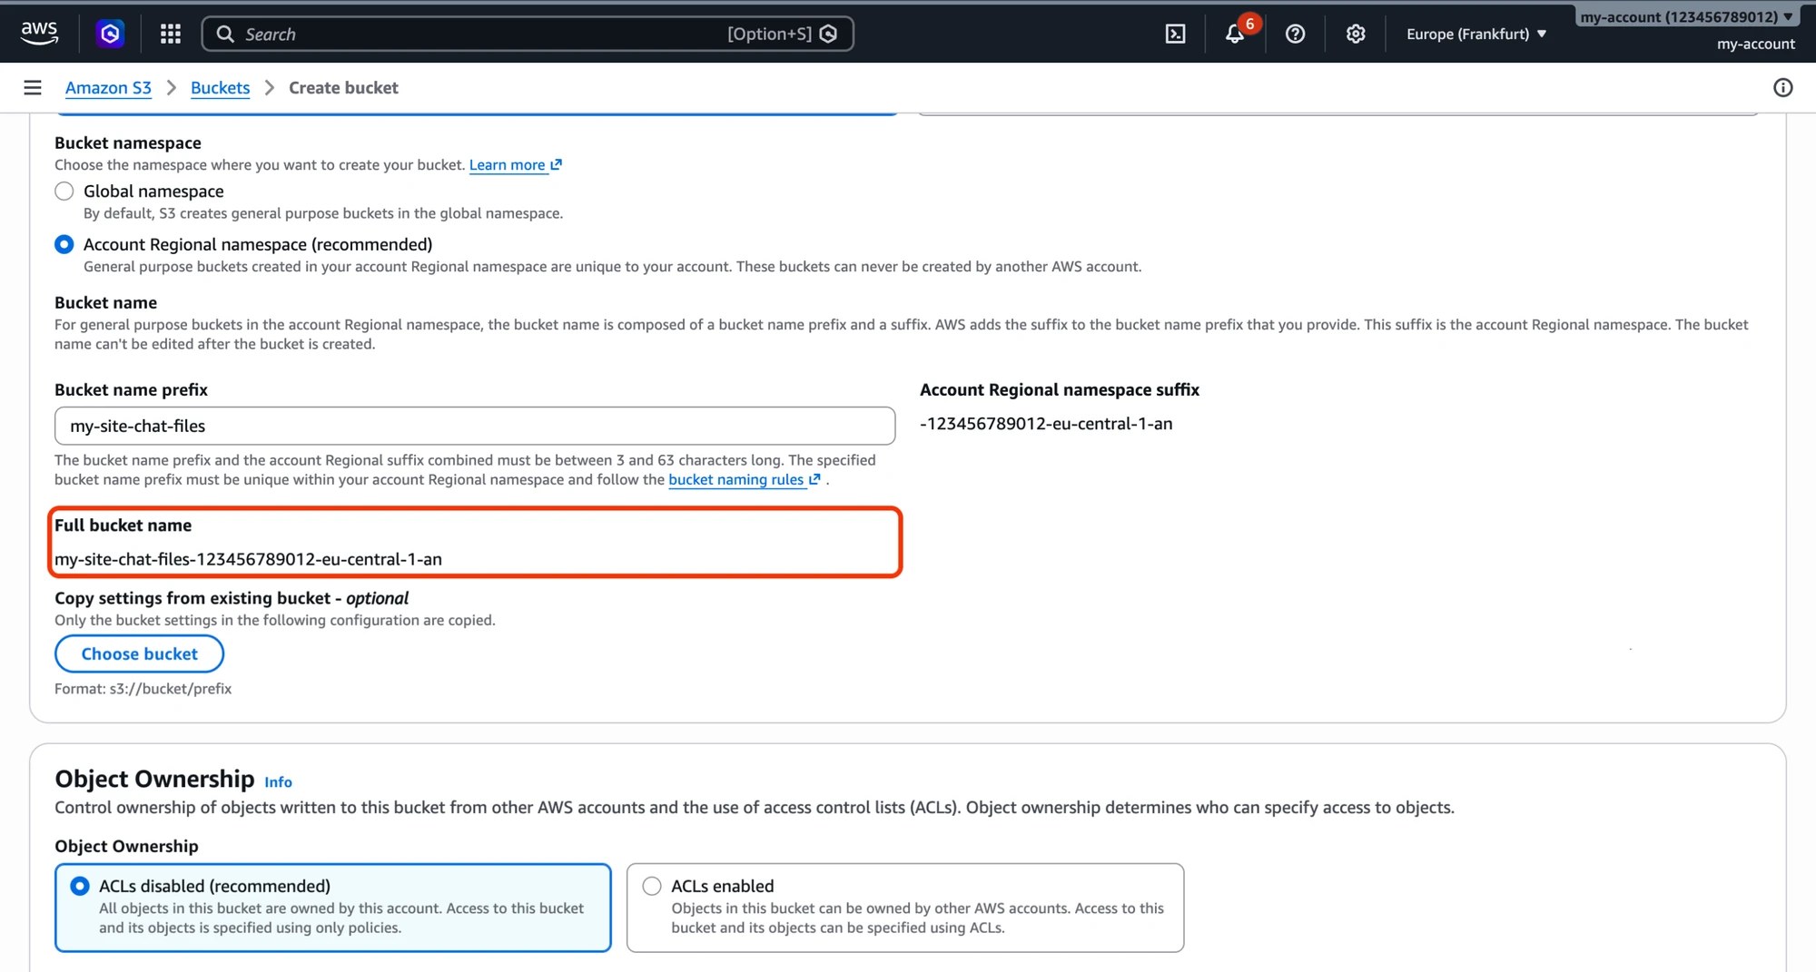Click the Amazon Q icon inside search bar
Screen dimensions: 1816x972
point(828,34)
